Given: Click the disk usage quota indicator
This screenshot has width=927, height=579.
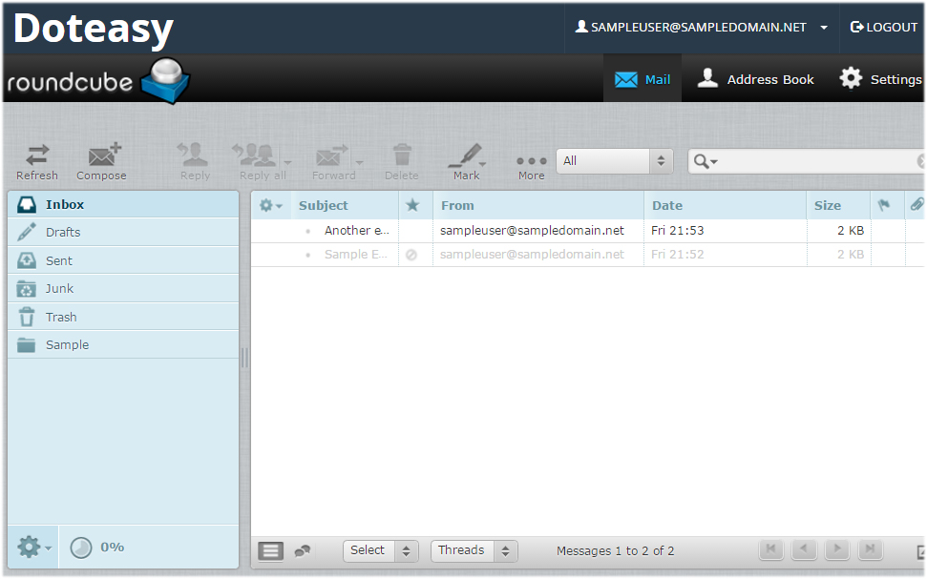Looking at the screenshot, I should click(97, 548).
